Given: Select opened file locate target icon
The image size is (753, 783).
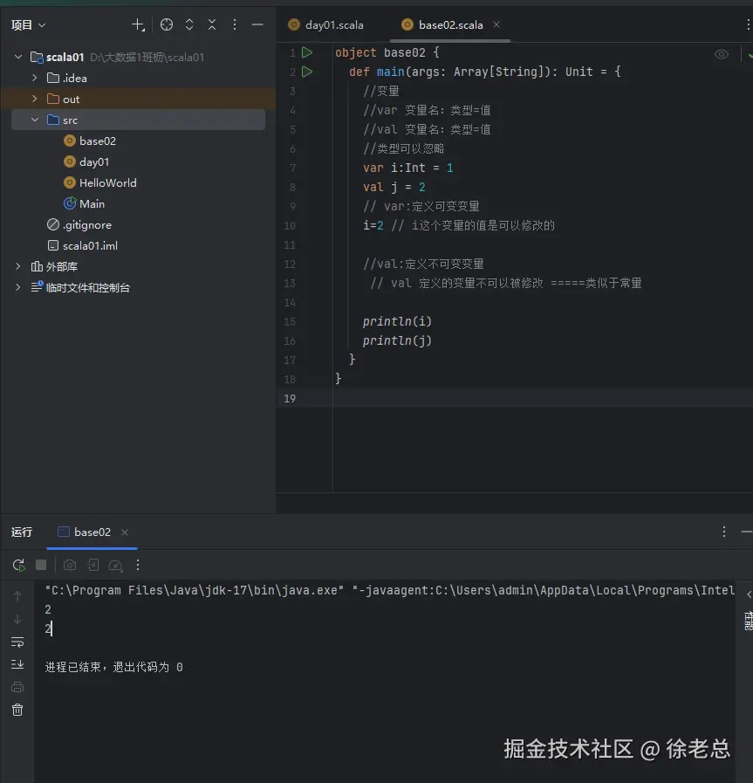Looking at the screenshot, I should pos(167,24).
